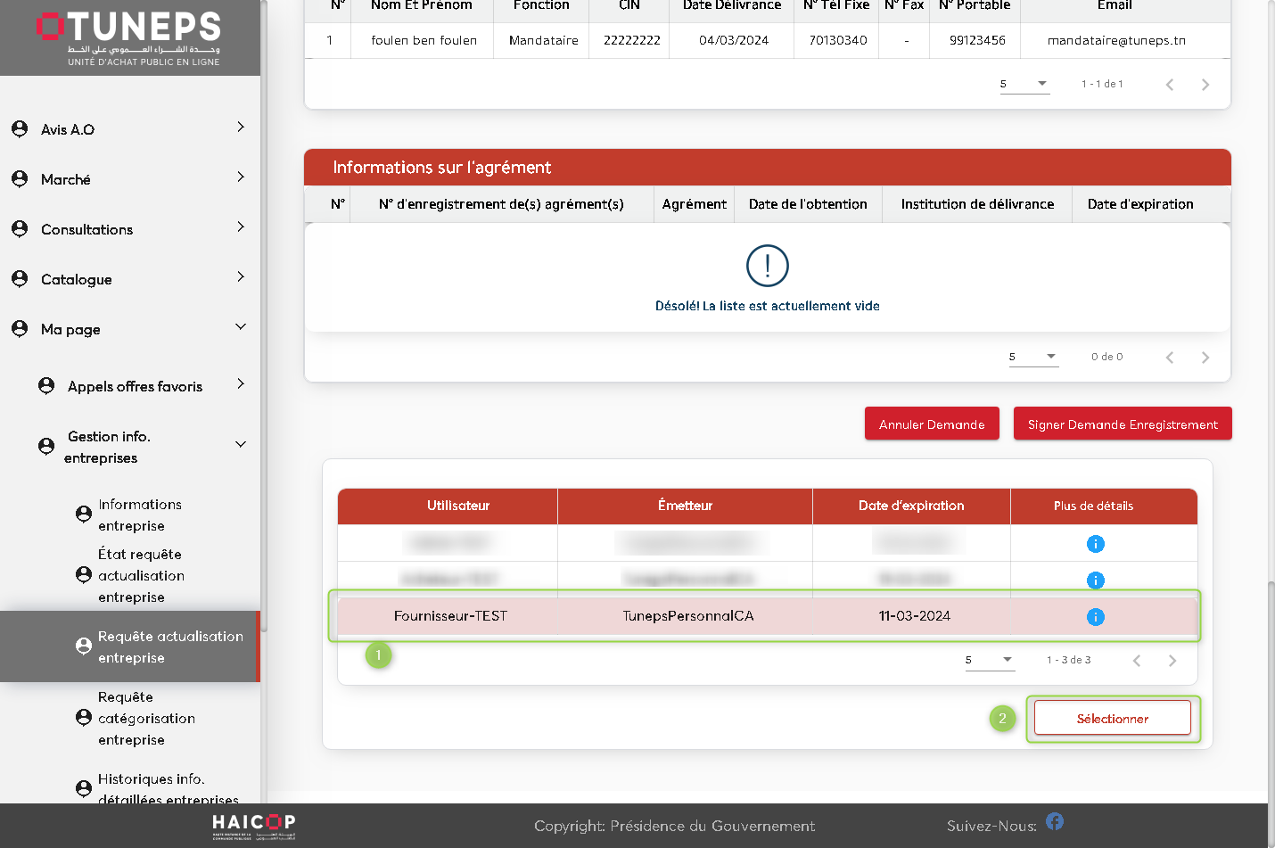Screen dimensions: 1275x848
Task: Open Informations entreprise menu item
Action: [140, 515]
